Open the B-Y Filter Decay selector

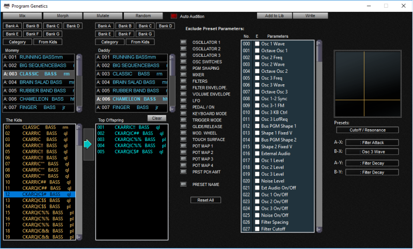(372, 172)
